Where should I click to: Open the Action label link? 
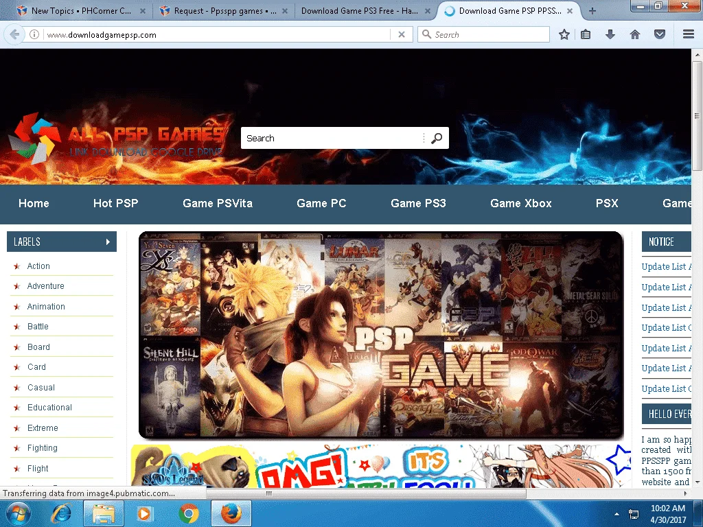click(x=38, y=266)
